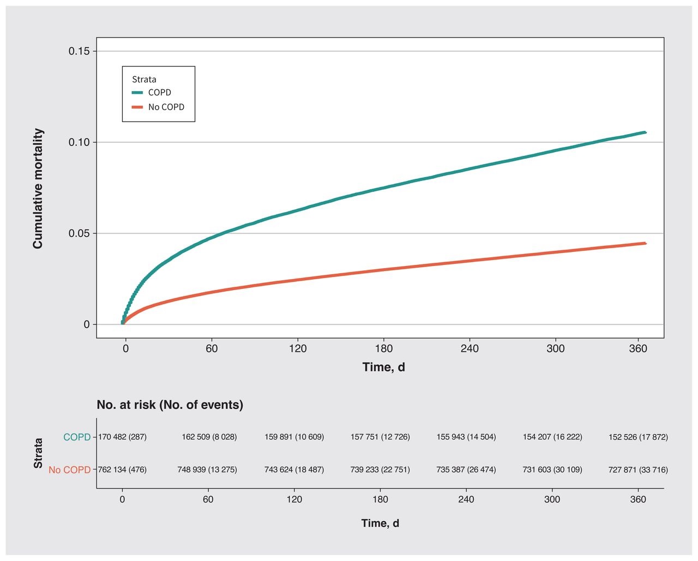This screenshot has height=561, width=698.
Task: Click the 'No. at risk (No. of events)' heading
Action: tap(170, 405)
